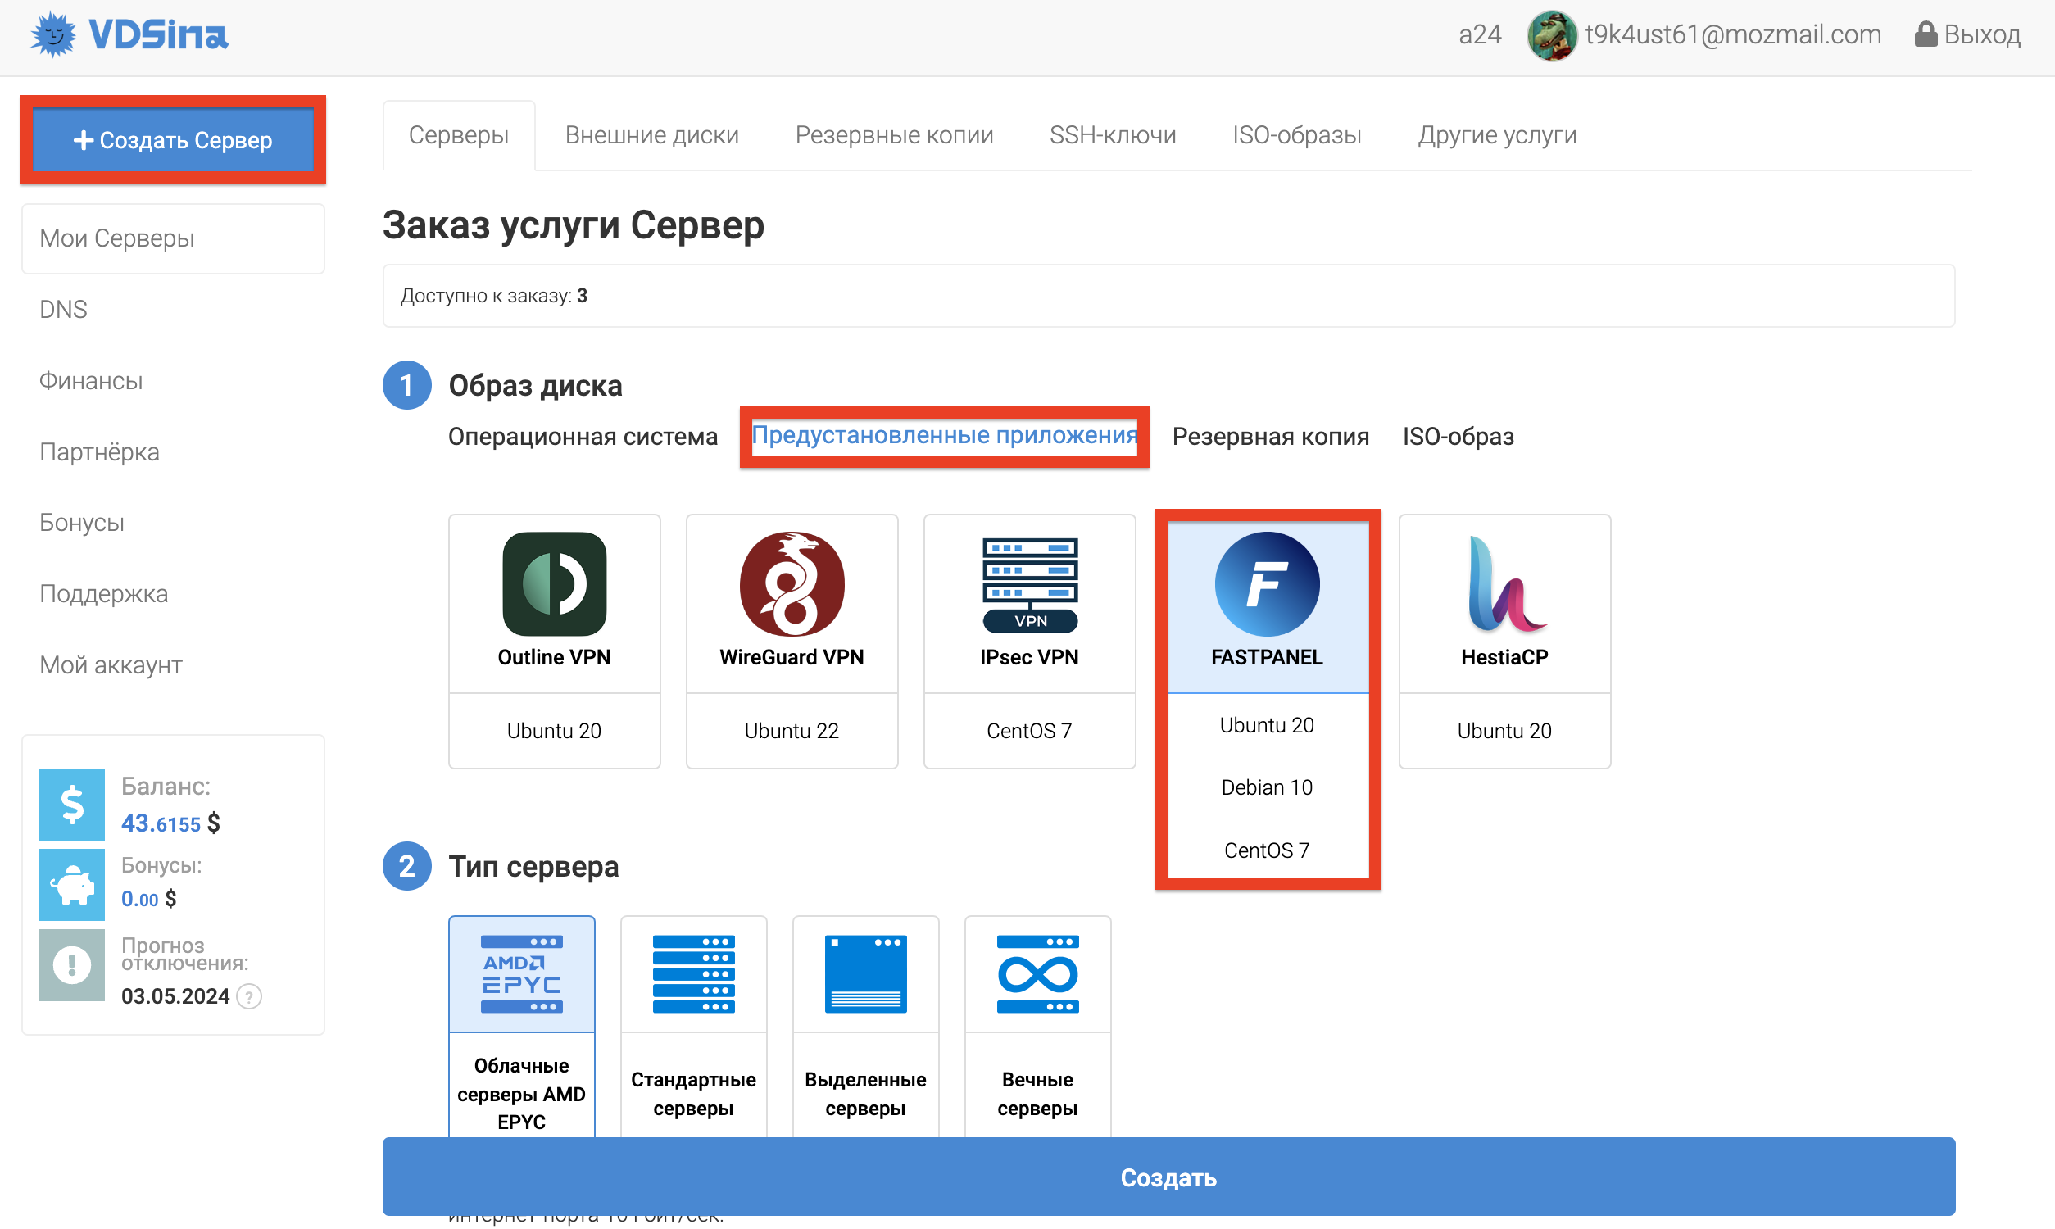Click the exclamation shutdown forecast icon
2055x1229 pixels.
72,965
